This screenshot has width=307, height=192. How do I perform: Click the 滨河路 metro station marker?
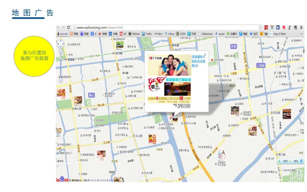tap(113, 54)
